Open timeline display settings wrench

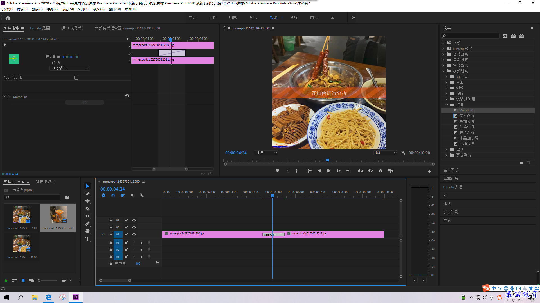click(x=142, y=195)
